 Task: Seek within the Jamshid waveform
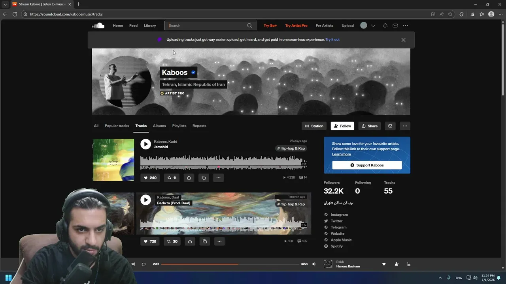coord(223,163)
